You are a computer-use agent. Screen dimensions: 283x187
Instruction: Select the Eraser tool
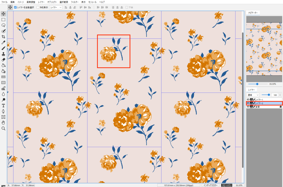coord(3,60)
